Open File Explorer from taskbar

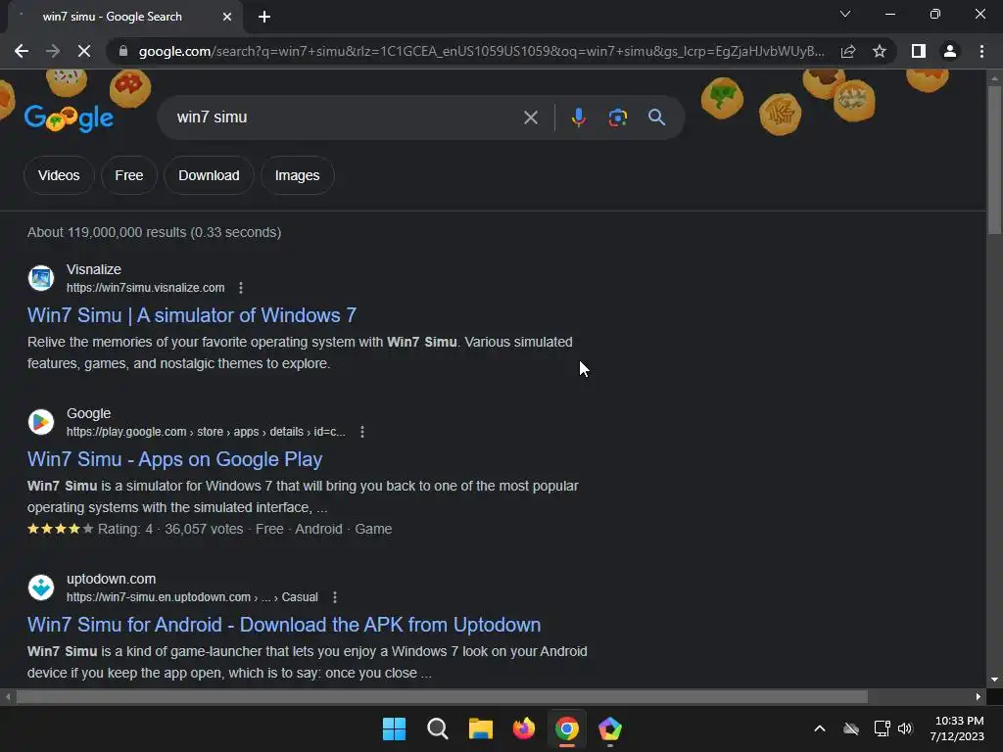[480, 728]
